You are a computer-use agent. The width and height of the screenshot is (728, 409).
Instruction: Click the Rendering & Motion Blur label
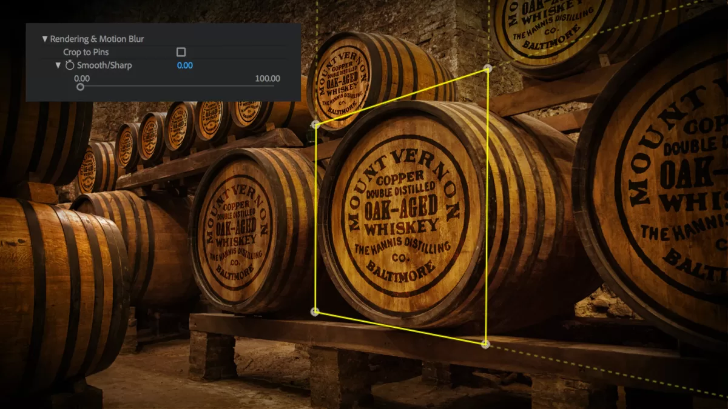click(x=97, y=39)
